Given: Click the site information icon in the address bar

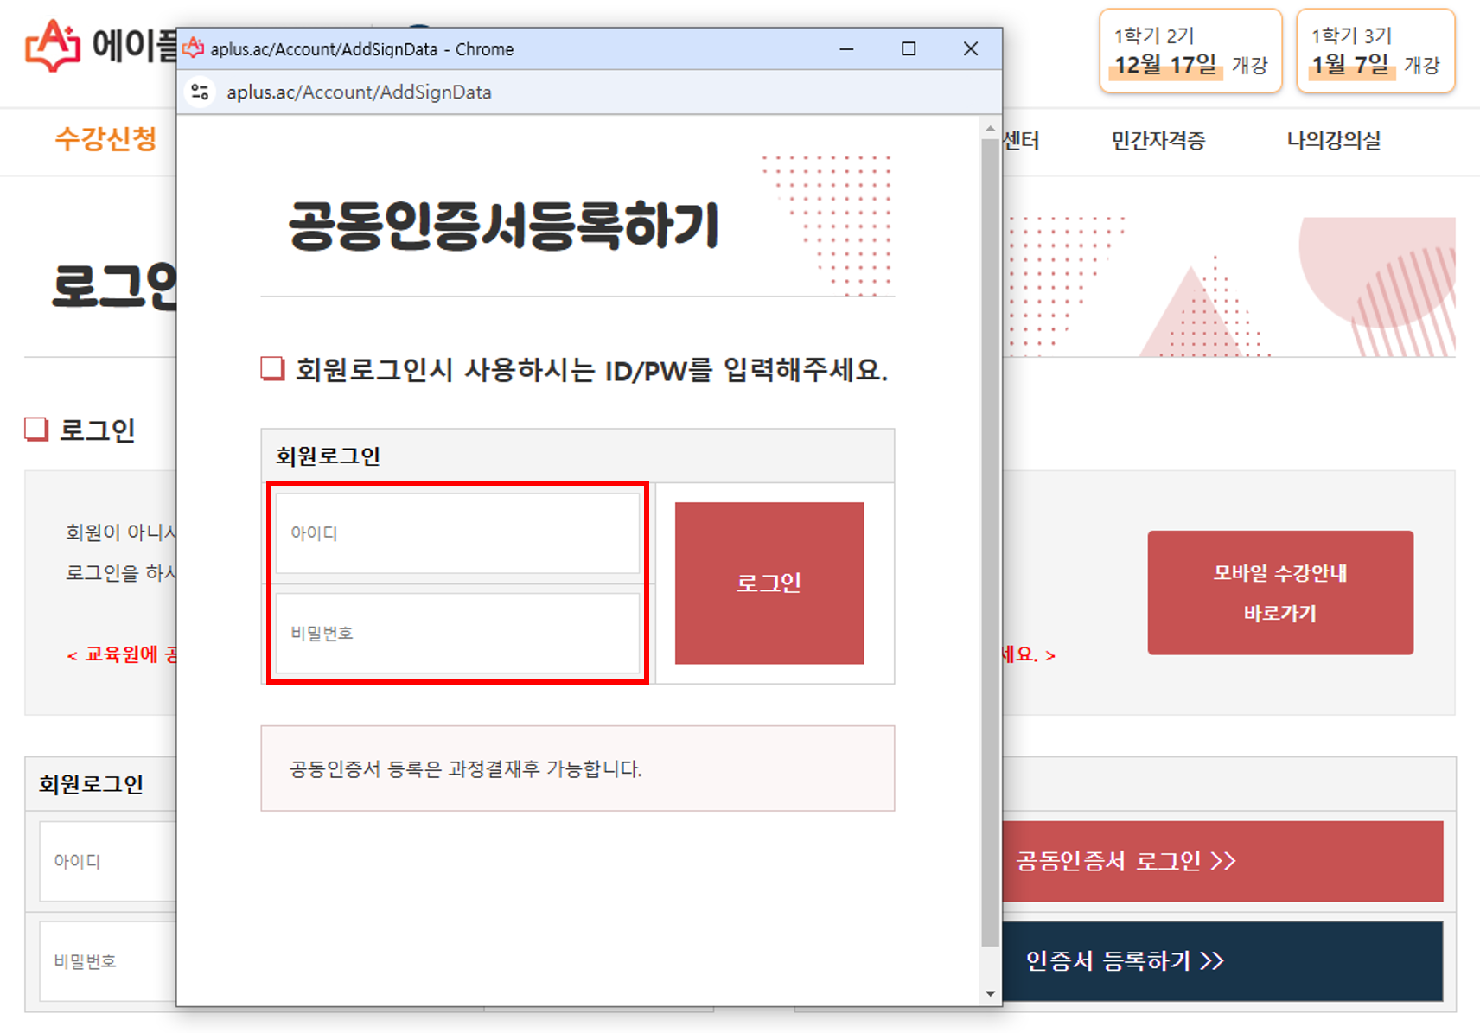Looking at the screenshot, I should 201,92.
